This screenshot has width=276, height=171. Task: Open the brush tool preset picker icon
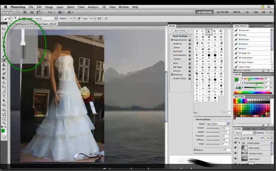[7, 19]
